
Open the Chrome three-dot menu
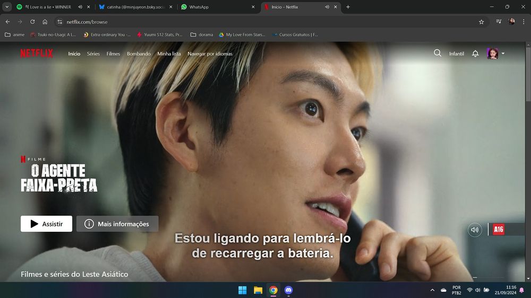(524, 22)
